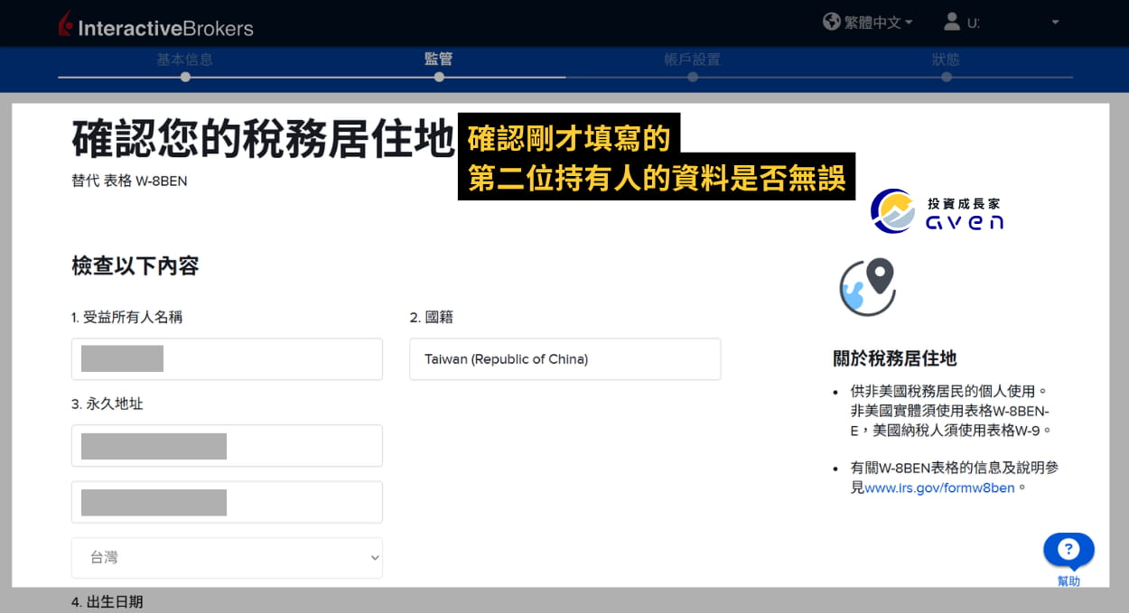Viewport: 1129px width, 613px height.
Task: Click the tax residence location pin icon
Action: pos(868,287)
